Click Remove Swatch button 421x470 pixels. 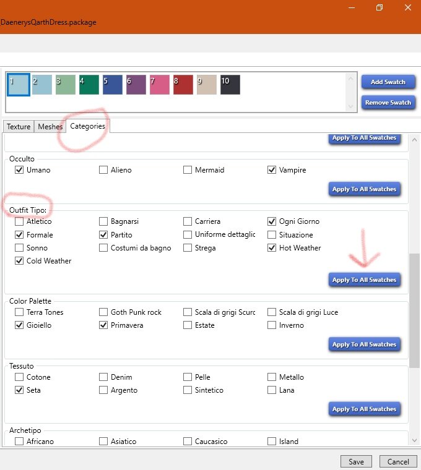388,103
